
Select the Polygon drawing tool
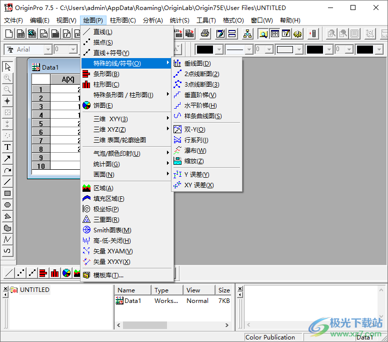[7, 216]
